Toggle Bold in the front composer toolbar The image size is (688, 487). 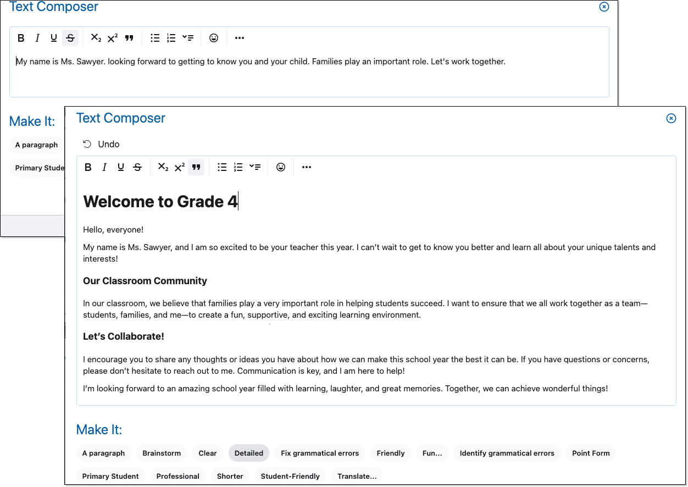[88, 167]
